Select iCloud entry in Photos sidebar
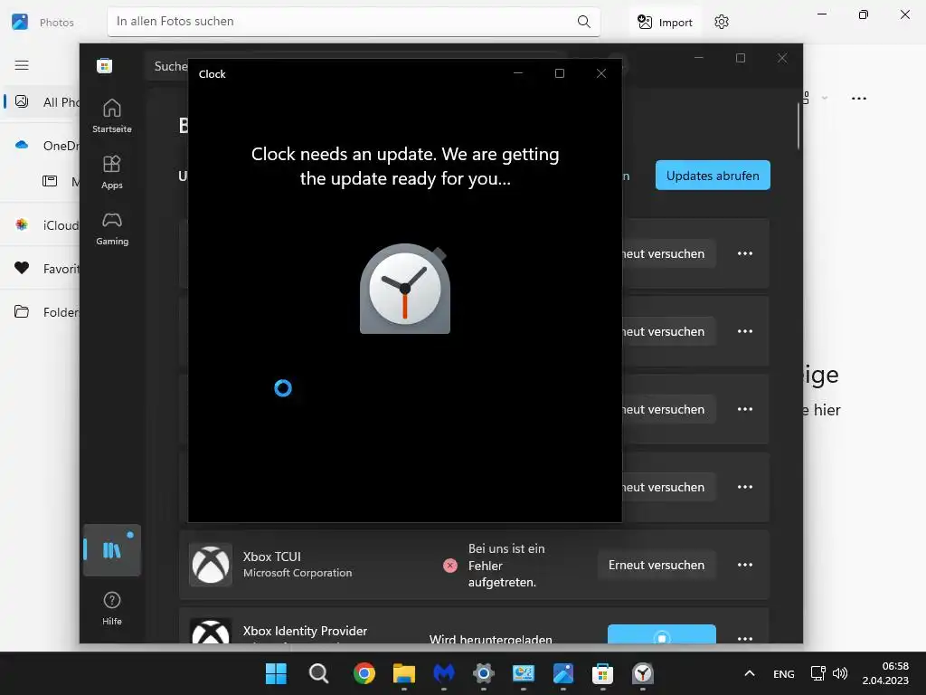The width and height of the screenshot is (926, 695). 42,225
